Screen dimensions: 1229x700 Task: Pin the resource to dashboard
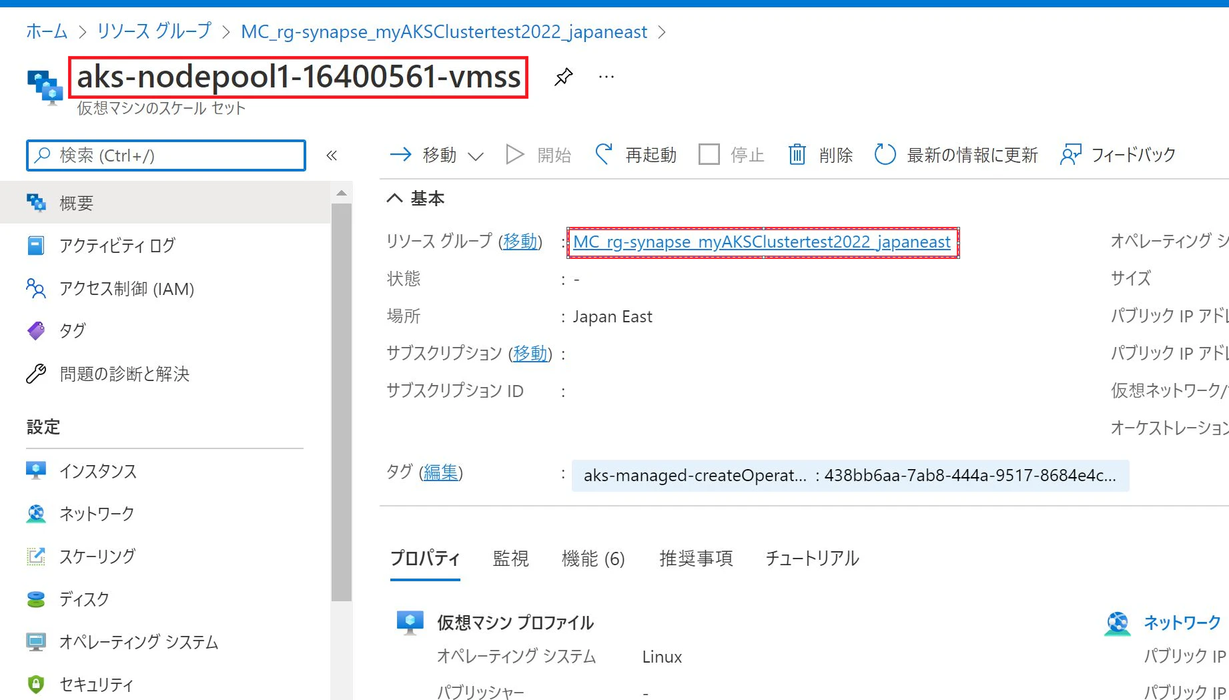pyautogui.click(x=563, y=77)
